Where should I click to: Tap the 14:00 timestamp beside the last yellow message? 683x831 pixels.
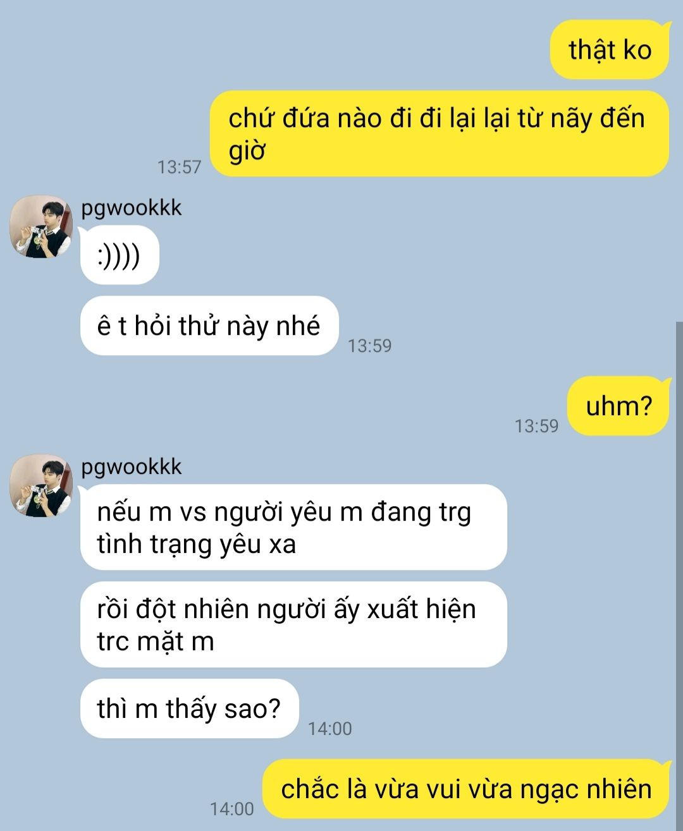(x=231, y=809)
